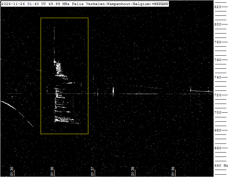This screenshot has height=177, width=228.
Task: Select the 01:37 time marker
Action: [x=92, y=171]
